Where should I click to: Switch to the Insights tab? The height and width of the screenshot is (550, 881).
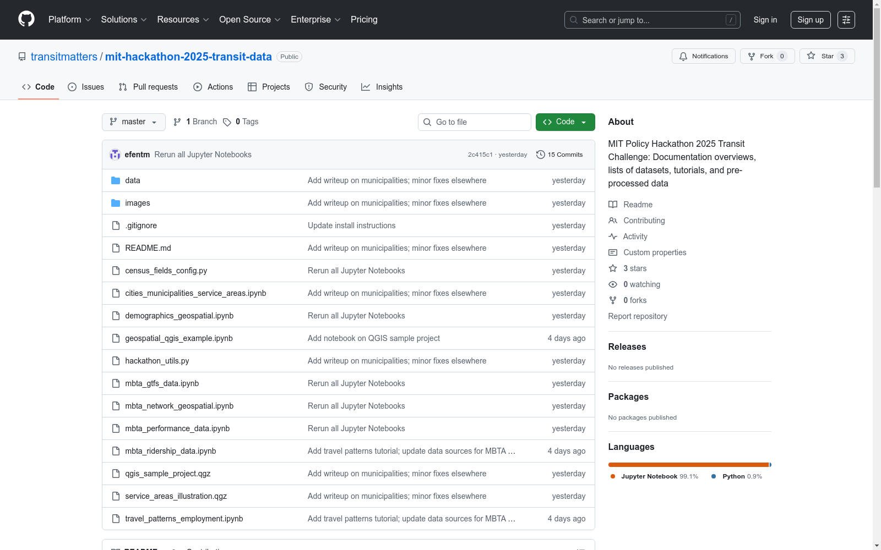(382, 87)
